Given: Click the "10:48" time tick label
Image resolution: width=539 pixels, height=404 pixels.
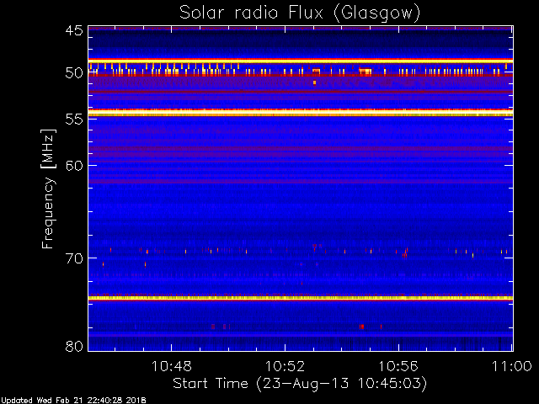Looking at the screenshot, I should [x=171, y=366].
